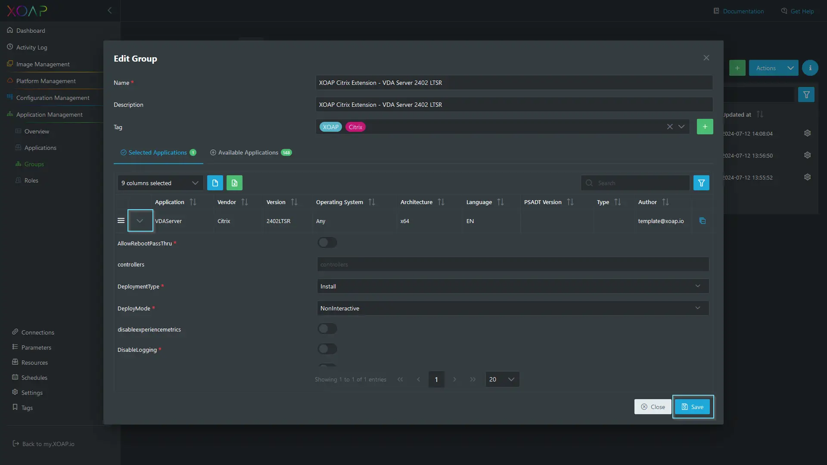Sort by Operating System column arrows
827x465 pixels.
tap(372, 202)
